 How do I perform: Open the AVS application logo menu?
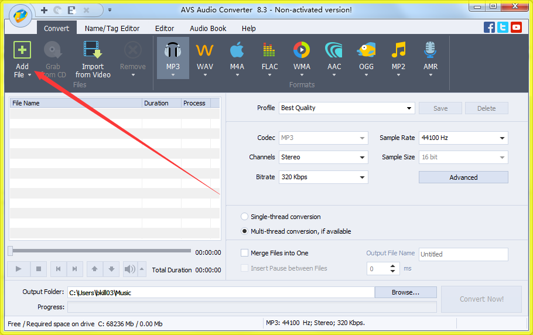pos(20,15)
